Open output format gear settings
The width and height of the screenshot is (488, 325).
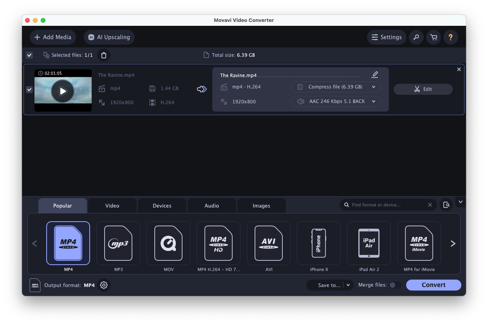pos(104,285)
